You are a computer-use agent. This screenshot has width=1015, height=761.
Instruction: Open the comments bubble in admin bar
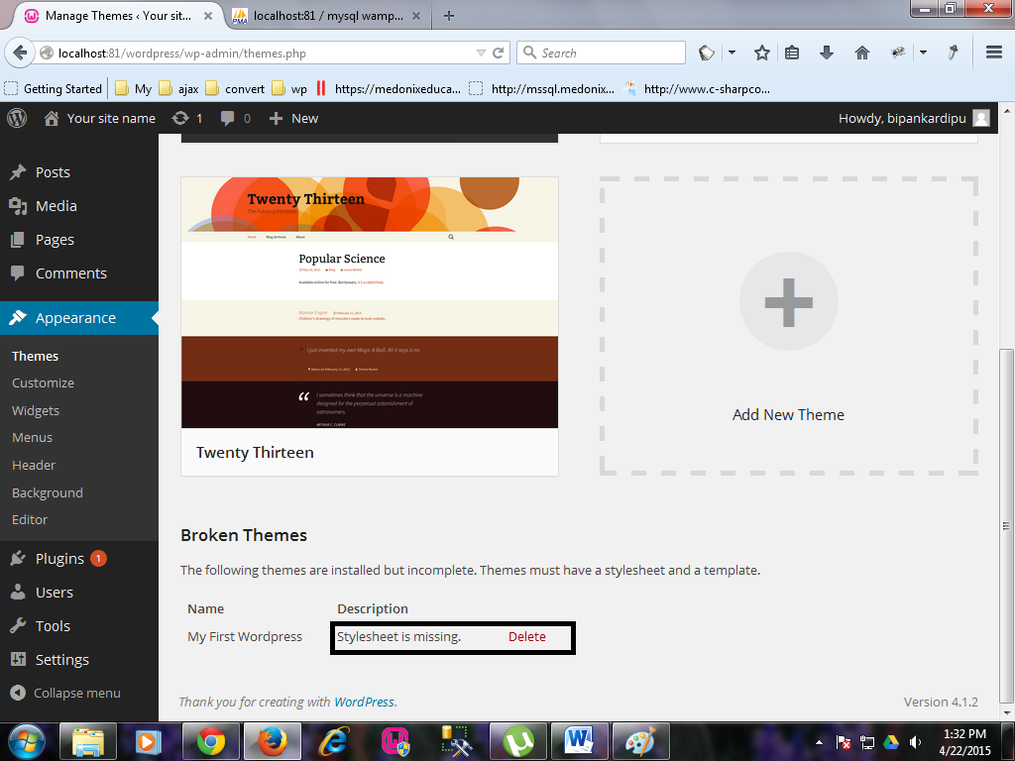pyautogui.click(x=235, y=119)
